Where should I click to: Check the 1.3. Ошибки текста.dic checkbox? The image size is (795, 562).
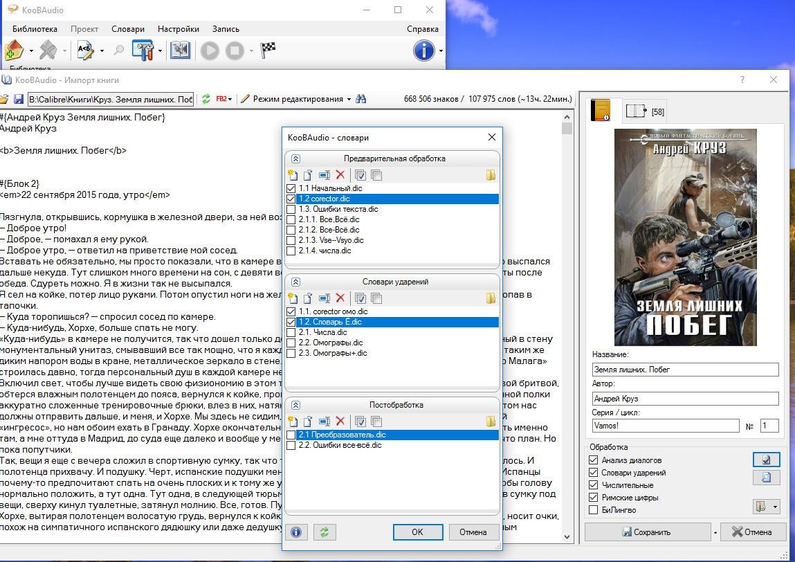click(291, 209)
